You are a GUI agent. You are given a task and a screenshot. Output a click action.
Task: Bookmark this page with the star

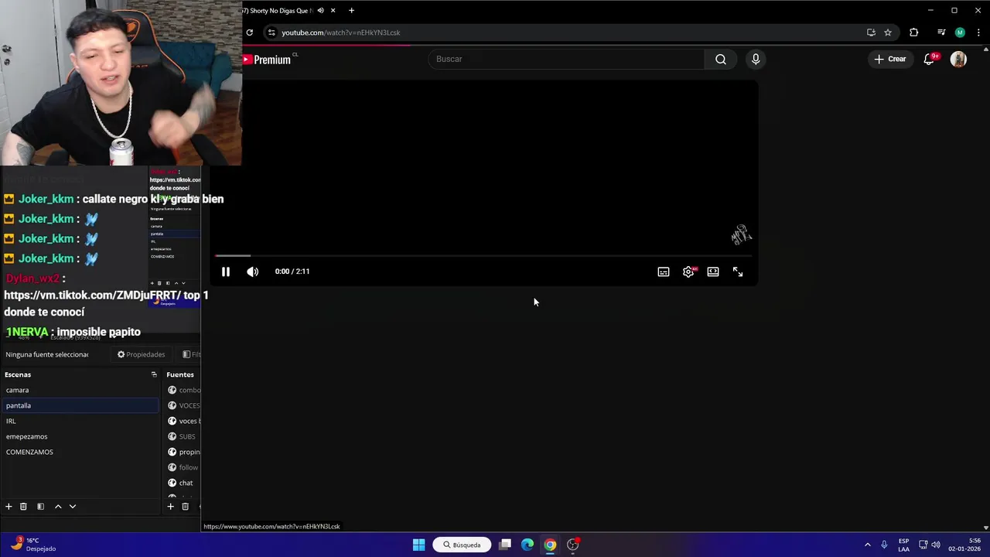point(888,32)
